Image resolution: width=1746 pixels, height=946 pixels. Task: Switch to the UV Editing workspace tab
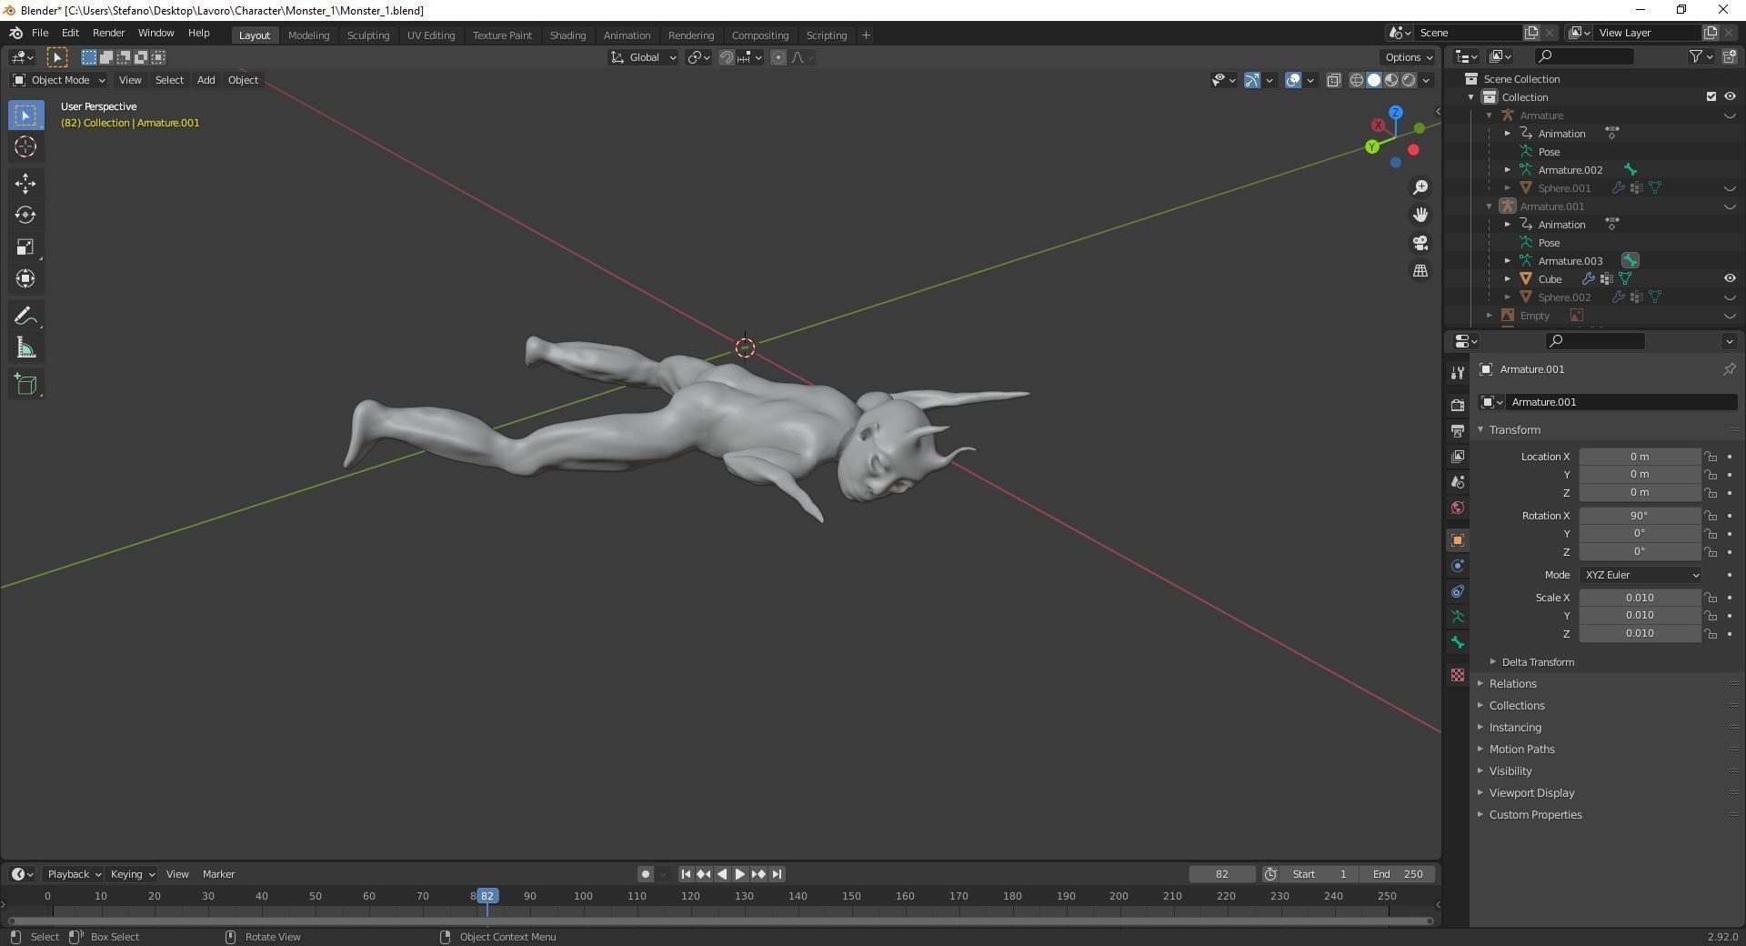click(x=431, y=35)
